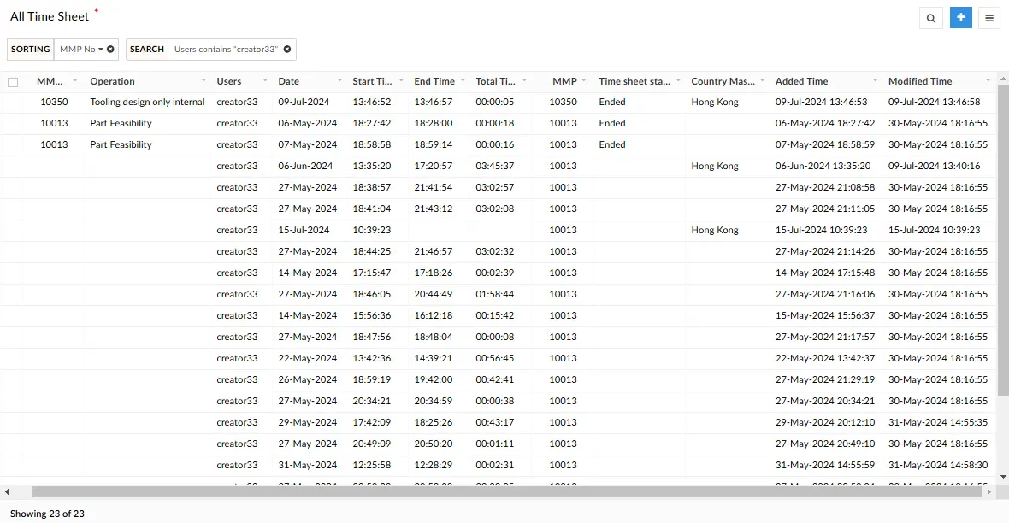Screen dimensions: 1009x523
Task: Click the Modified Time column header
Action: 921,81
